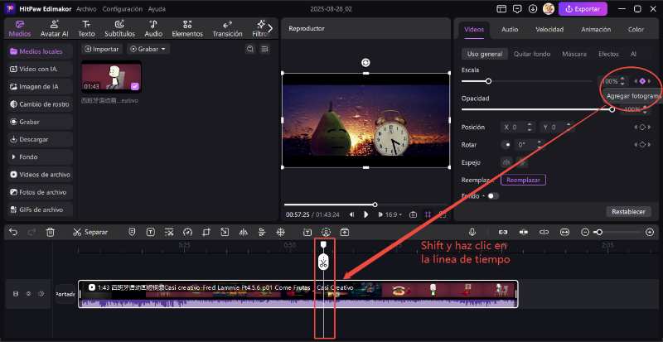Click the microphone voiceover icon
Viewport: 663px width, 342px height.
[x=472, y=232]
